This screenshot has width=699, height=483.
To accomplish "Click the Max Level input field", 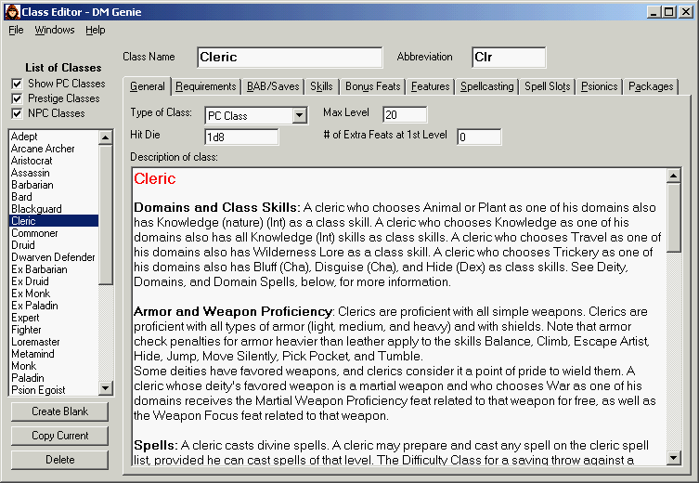I will pyautogui.click(x=405, y=114).
